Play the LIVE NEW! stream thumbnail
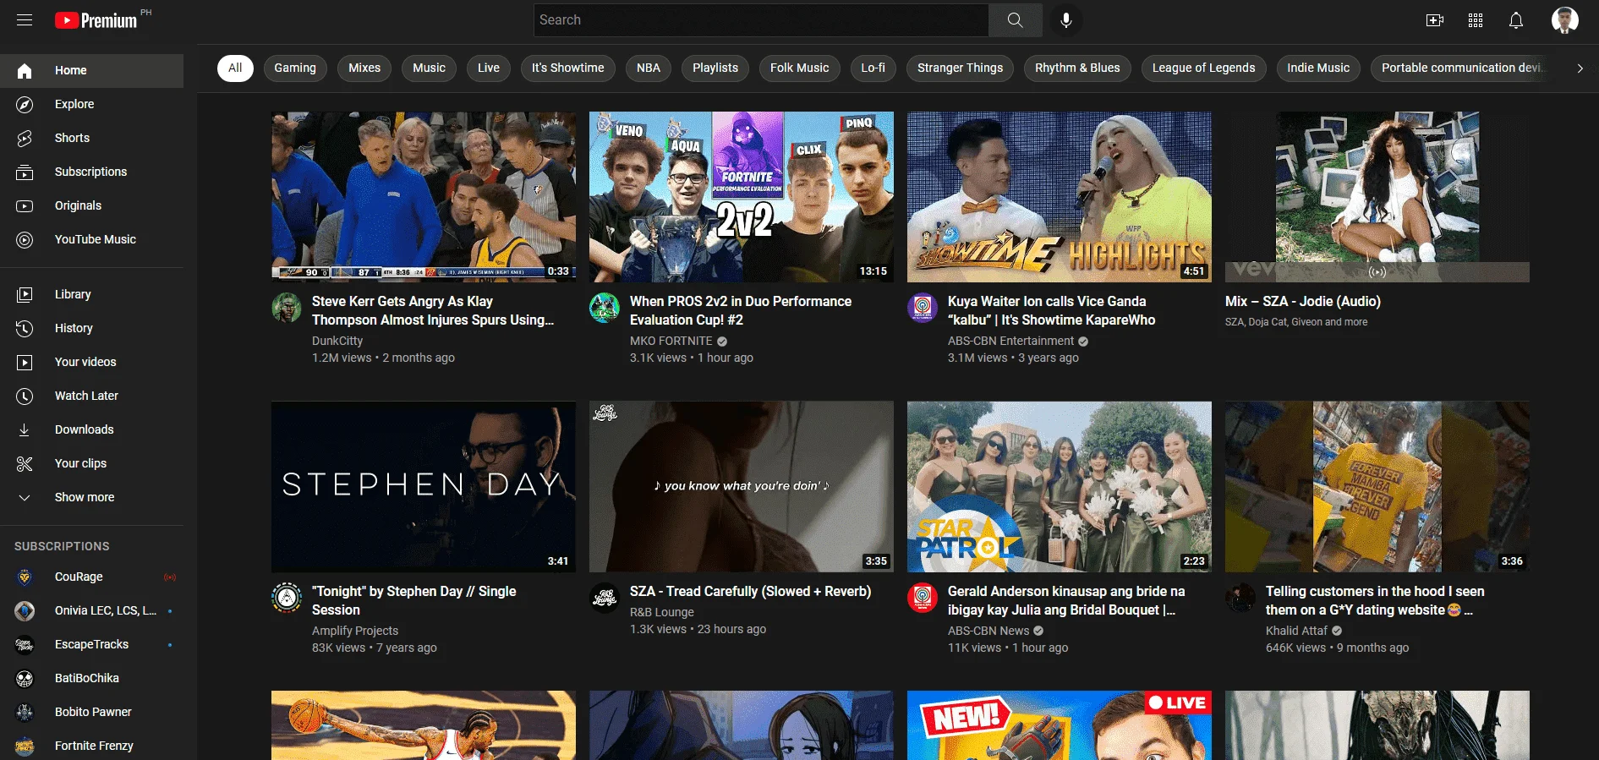The image size is (1599, 760). [1060, 725]
